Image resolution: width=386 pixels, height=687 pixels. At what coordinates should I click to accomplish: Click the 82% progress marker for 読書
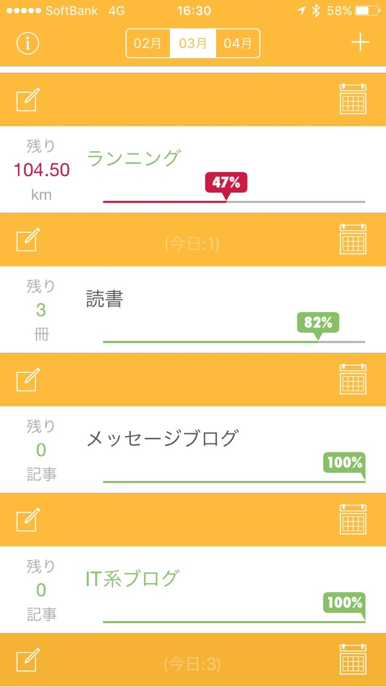coord(318,323)
